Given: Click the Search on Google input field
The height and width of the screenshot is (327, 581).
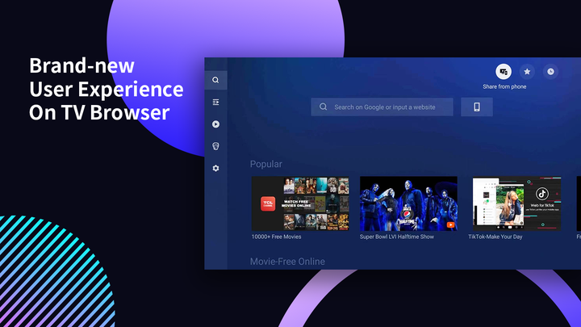Looking at the screenshot, I should pos(382,107).
